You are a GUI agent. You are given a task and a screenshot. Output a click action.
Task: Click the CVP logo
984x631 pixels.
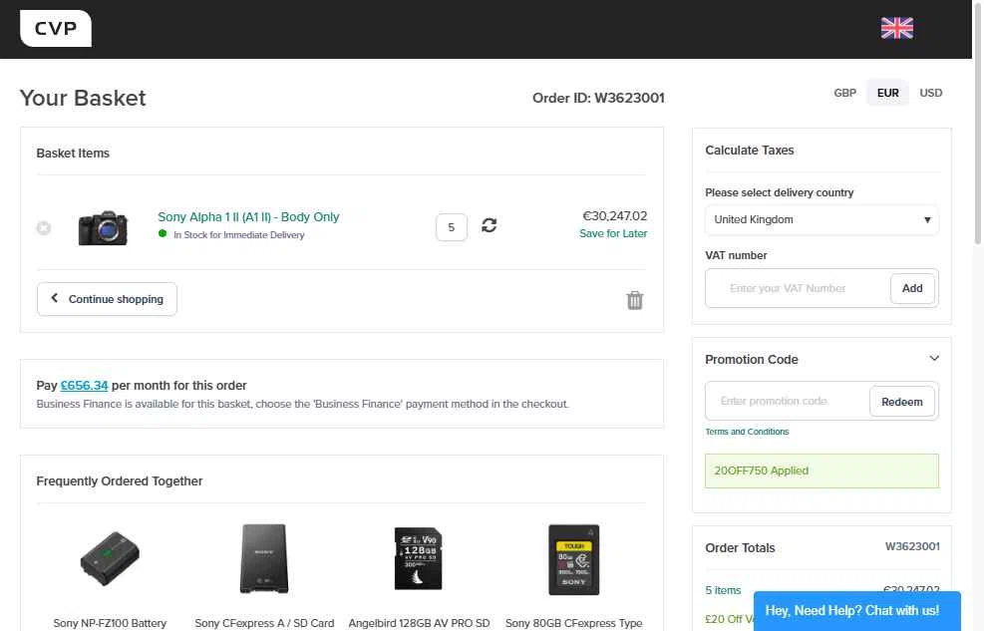coord(55,28)
